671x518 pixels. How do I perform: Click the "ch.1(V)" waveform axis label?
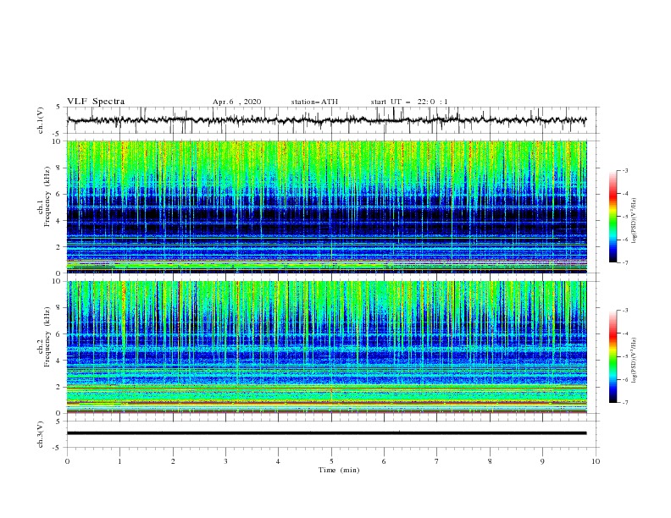point(41,120)
